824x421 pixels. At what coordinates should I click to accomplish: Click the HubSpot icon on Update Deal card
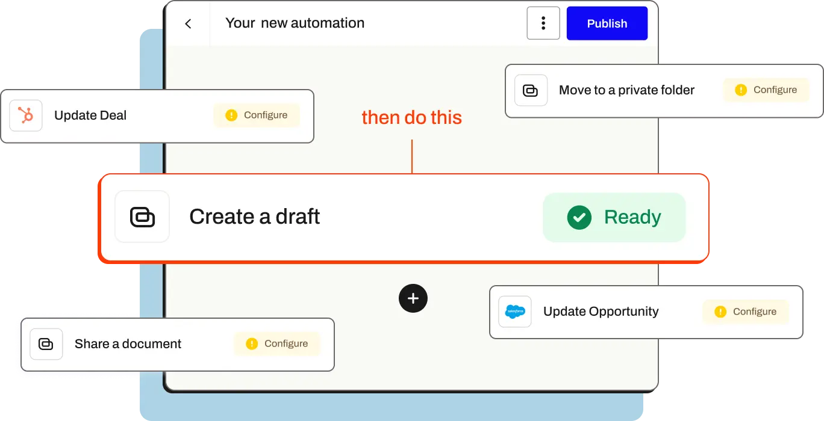coord(26,115)
